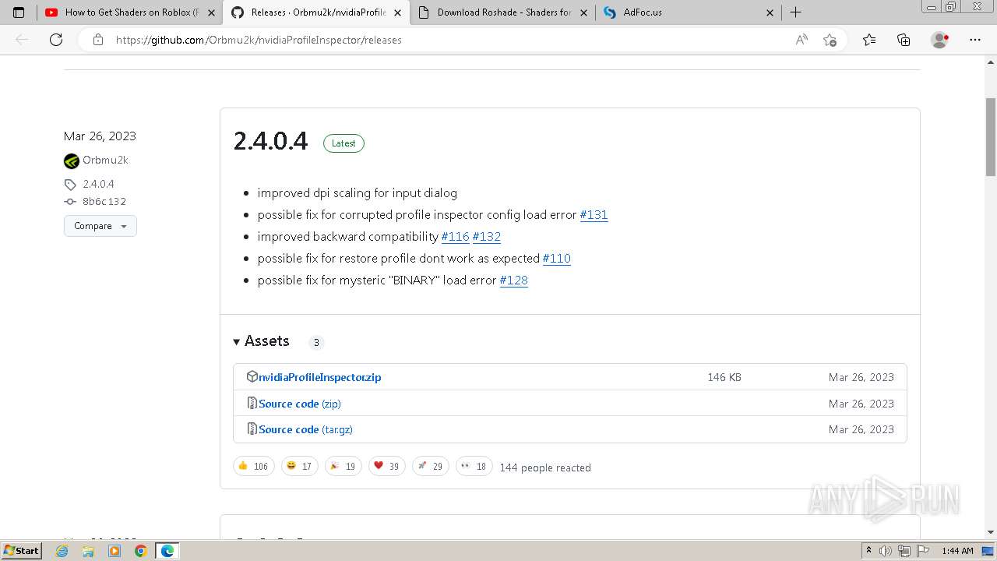Download nvidiaProfileInspector.zip
Viewport: 997px width, 561px height.
coord(320,377)
